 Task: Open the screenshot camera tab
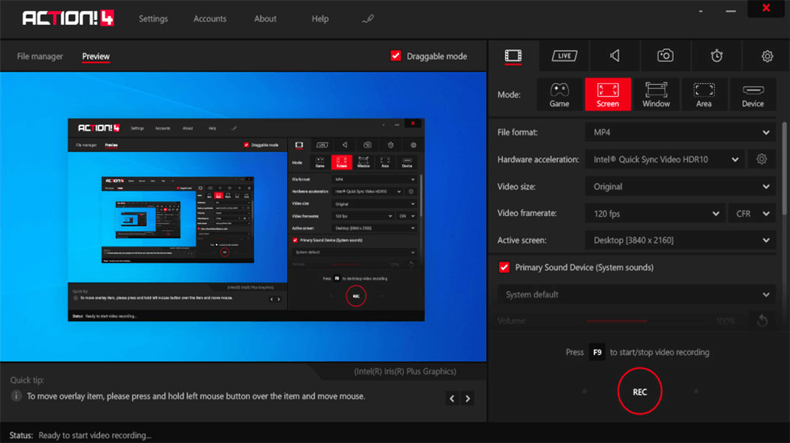(665, 56)
